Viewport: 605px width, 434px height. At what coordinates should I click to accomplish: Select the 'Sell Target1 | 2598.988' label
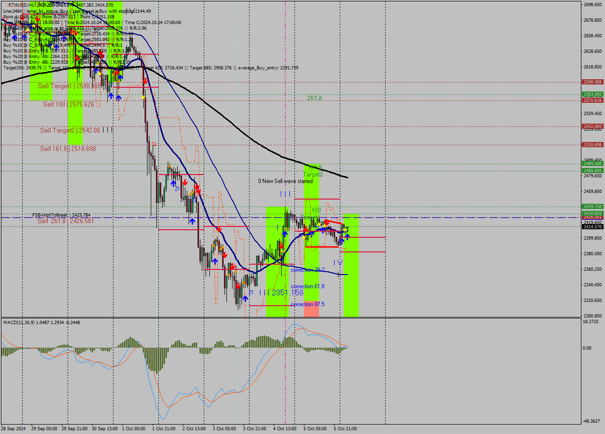pyautogui.click(x=69, y=86)
